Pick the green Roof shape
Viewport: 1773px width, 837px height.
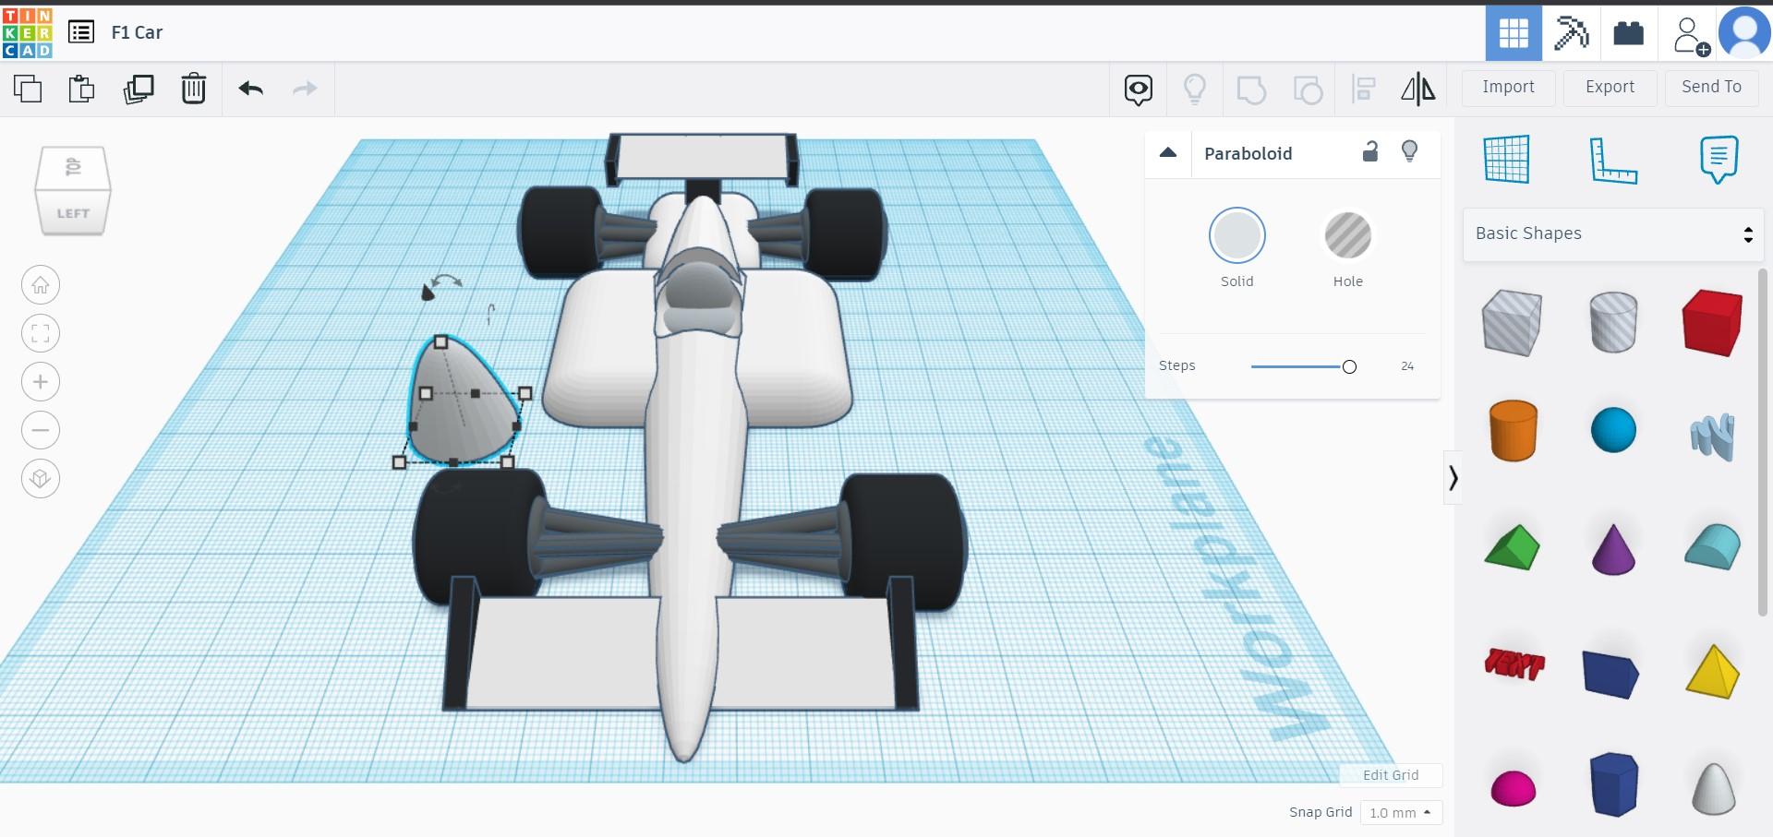pos(1513,547)
